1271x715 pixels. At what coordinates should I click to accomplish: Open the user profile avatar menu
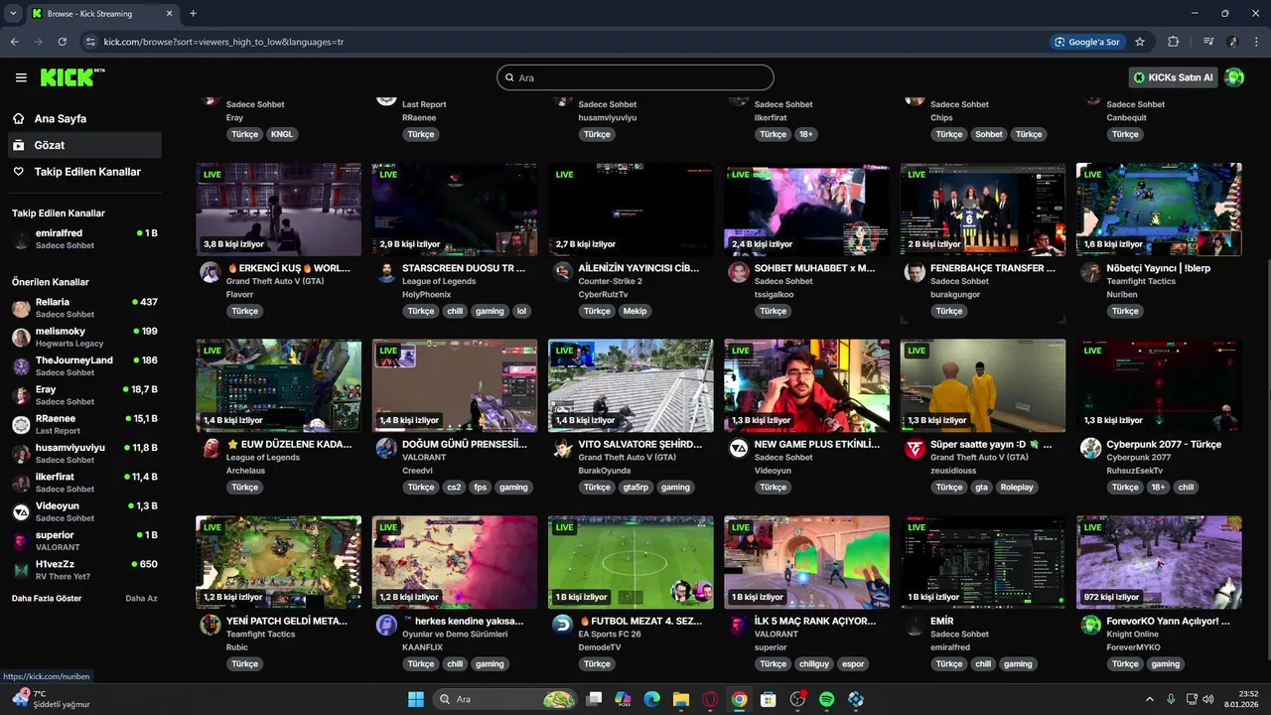point(1234,77)
